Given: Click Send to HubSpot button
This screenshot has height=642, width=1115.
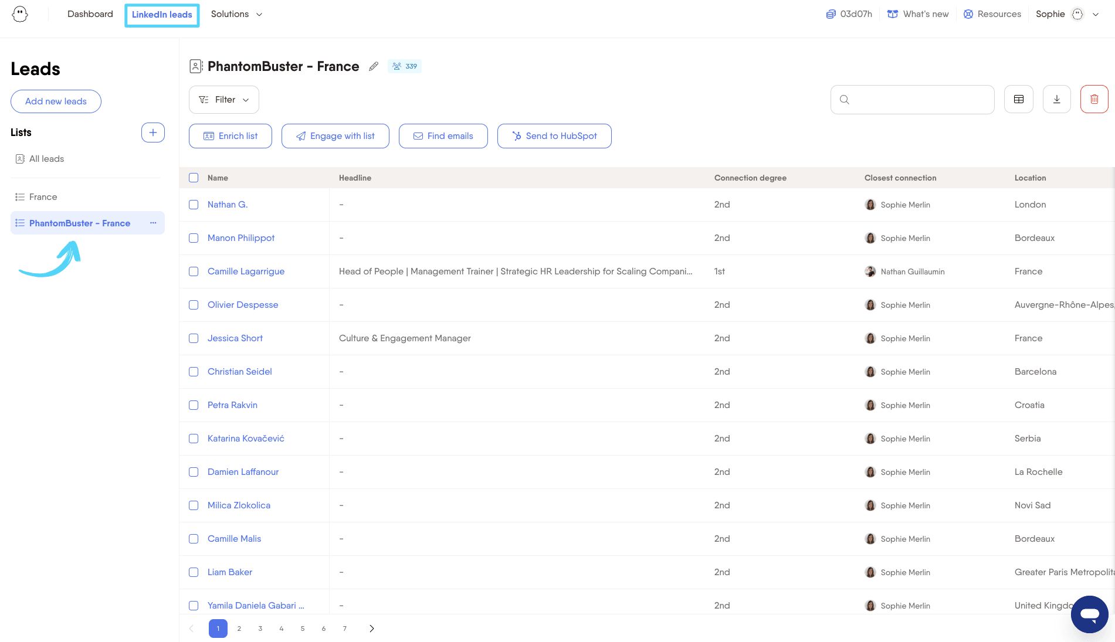Looking at the screenshot, I should coord(554,136).
